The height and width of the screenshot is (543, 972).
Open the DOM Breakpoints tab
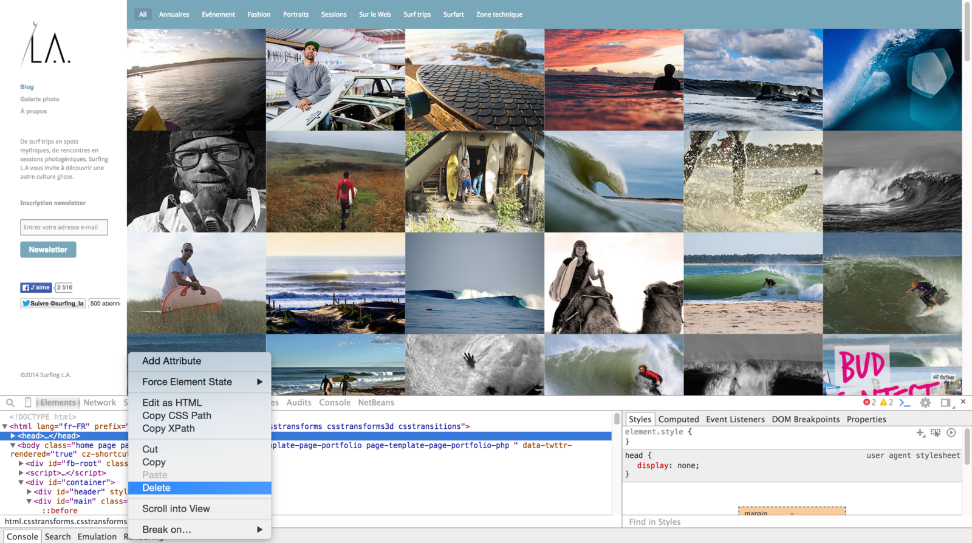pos(806,419)
